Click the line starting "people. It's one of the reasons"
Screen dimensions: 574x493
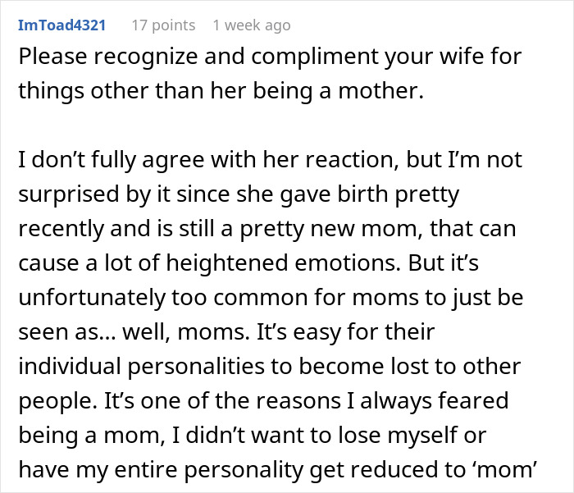pyautogui.click(x=262, y=400)
